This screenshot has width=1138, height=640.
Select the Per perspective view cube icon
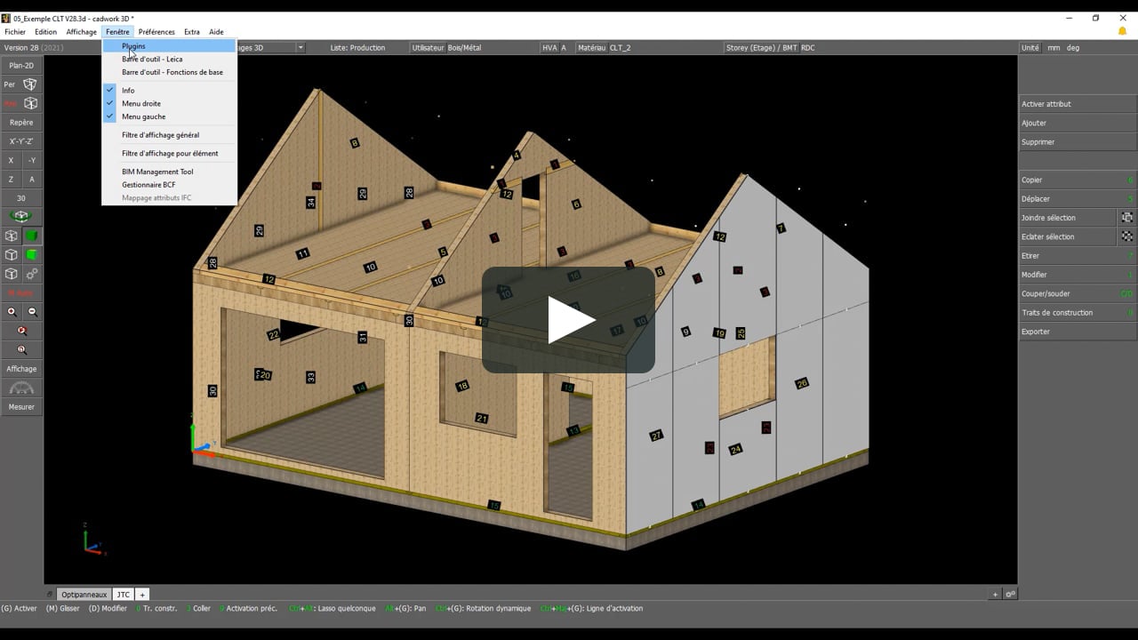(30, 84)
